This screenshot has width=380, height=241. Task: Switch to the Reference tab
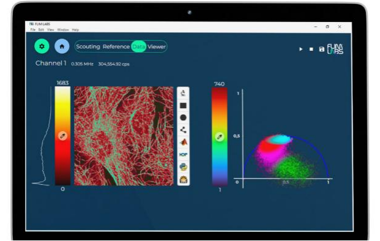coord(116,46)
